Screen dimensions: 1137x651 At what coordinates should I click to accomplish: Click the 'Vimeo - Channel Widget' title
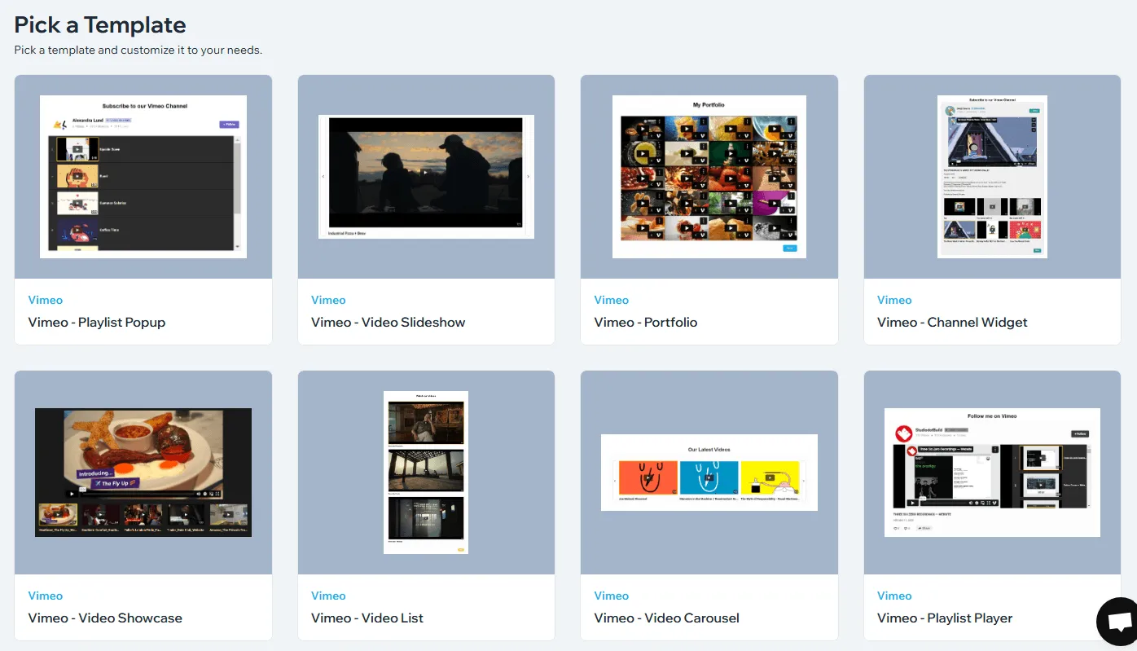[x=952, y=322]
